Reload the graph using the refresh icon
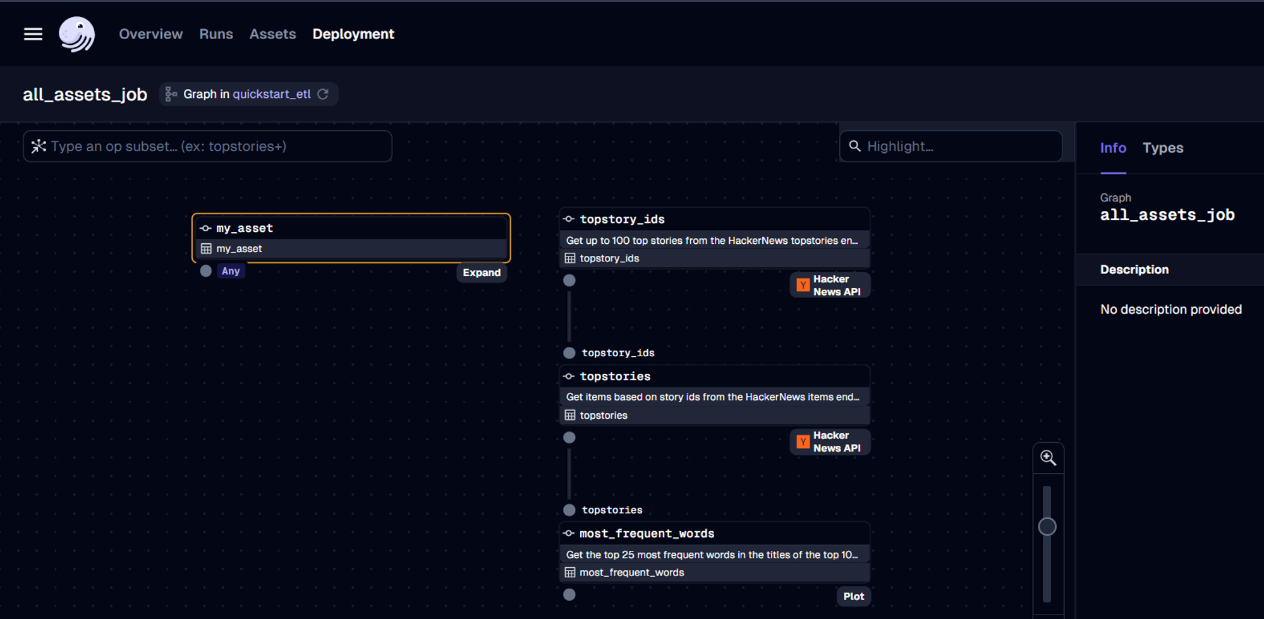 click(324, 93)
